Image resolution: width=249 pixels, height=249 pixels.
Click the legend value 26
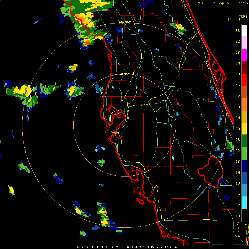point(238,140)
